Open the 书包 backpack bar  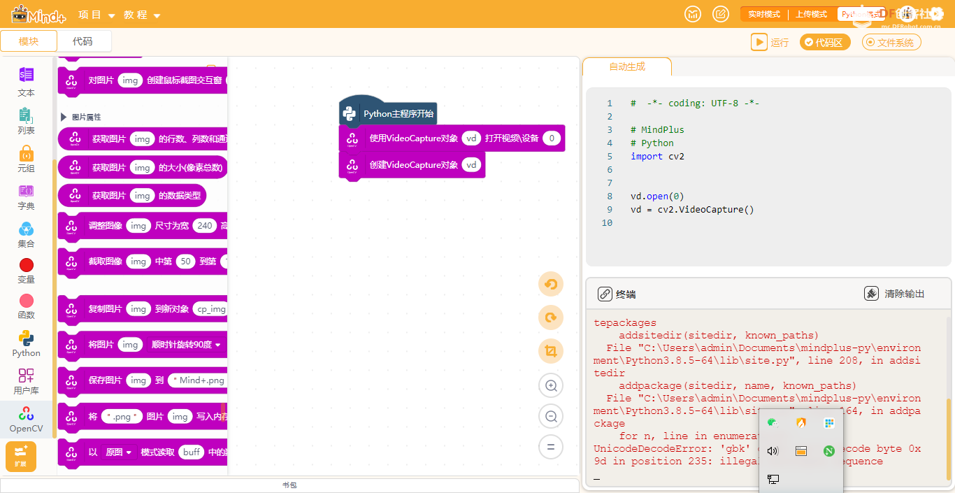[289, 485]
